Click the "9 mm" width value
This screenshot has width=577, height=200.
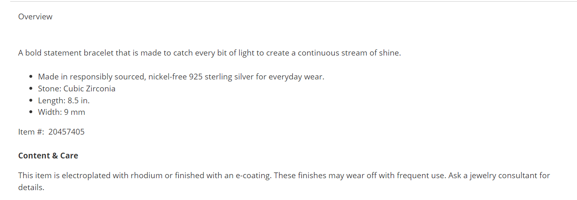click(x=75, y=112)
